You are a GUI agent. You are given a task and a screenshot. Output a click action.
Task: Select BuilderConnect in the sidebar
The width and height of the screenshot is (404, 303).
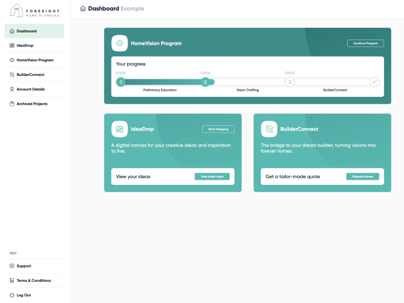coord(30,75)
